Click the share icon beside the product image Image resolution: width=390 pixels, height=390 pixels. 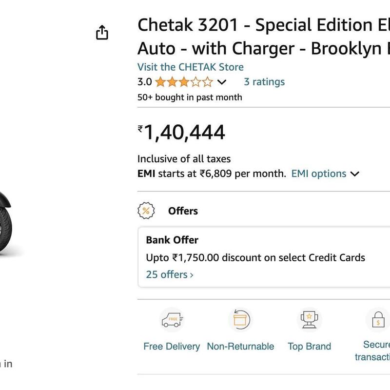[102, 33]
